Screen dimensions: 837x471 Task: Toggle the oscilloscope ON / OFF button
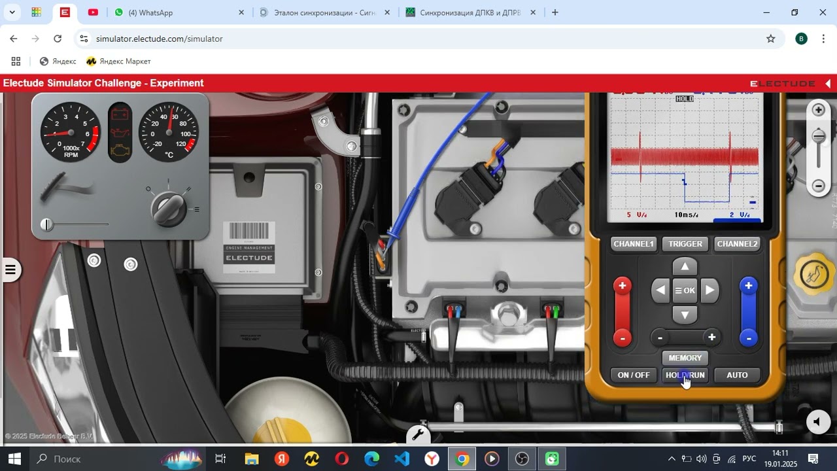pyautogui.click(x=634, y=375)
